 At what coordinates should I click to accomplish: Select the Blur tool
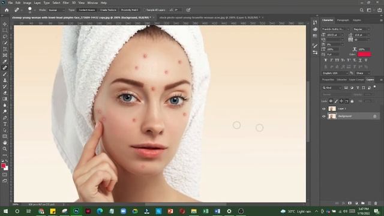coord(5,106)
